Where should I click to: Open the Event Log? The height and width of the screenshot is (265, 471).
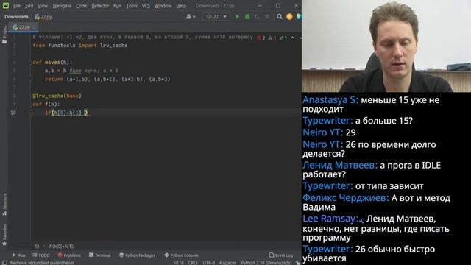click(281, 255)
